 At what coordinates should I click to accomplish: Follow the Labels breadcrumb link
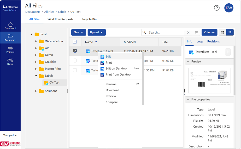(62, 12)
